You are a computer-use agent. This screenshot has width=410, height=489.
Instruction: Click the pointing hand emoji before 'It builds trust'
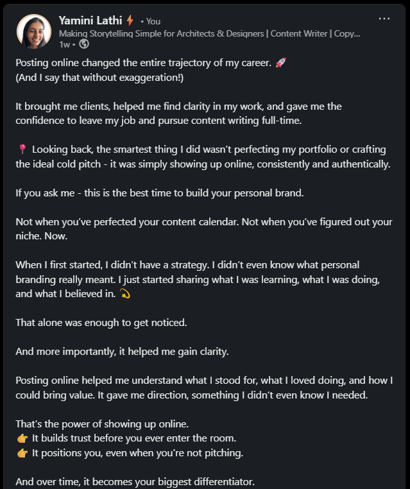pos(22,438)
